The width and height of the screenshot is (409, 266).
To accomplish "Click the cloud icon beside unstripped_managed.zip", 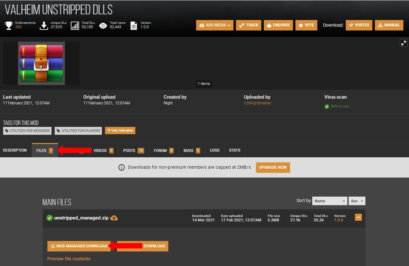I will point(114,218).
